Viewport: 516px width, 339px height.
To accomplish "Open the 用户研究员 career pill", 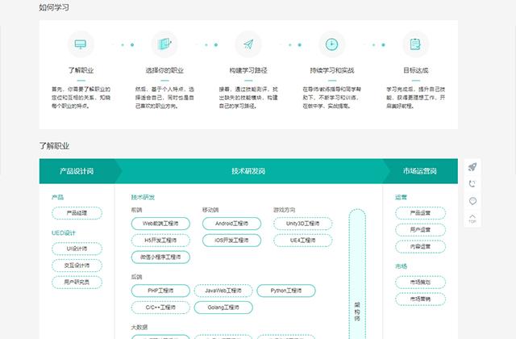I will click(77, 282).
